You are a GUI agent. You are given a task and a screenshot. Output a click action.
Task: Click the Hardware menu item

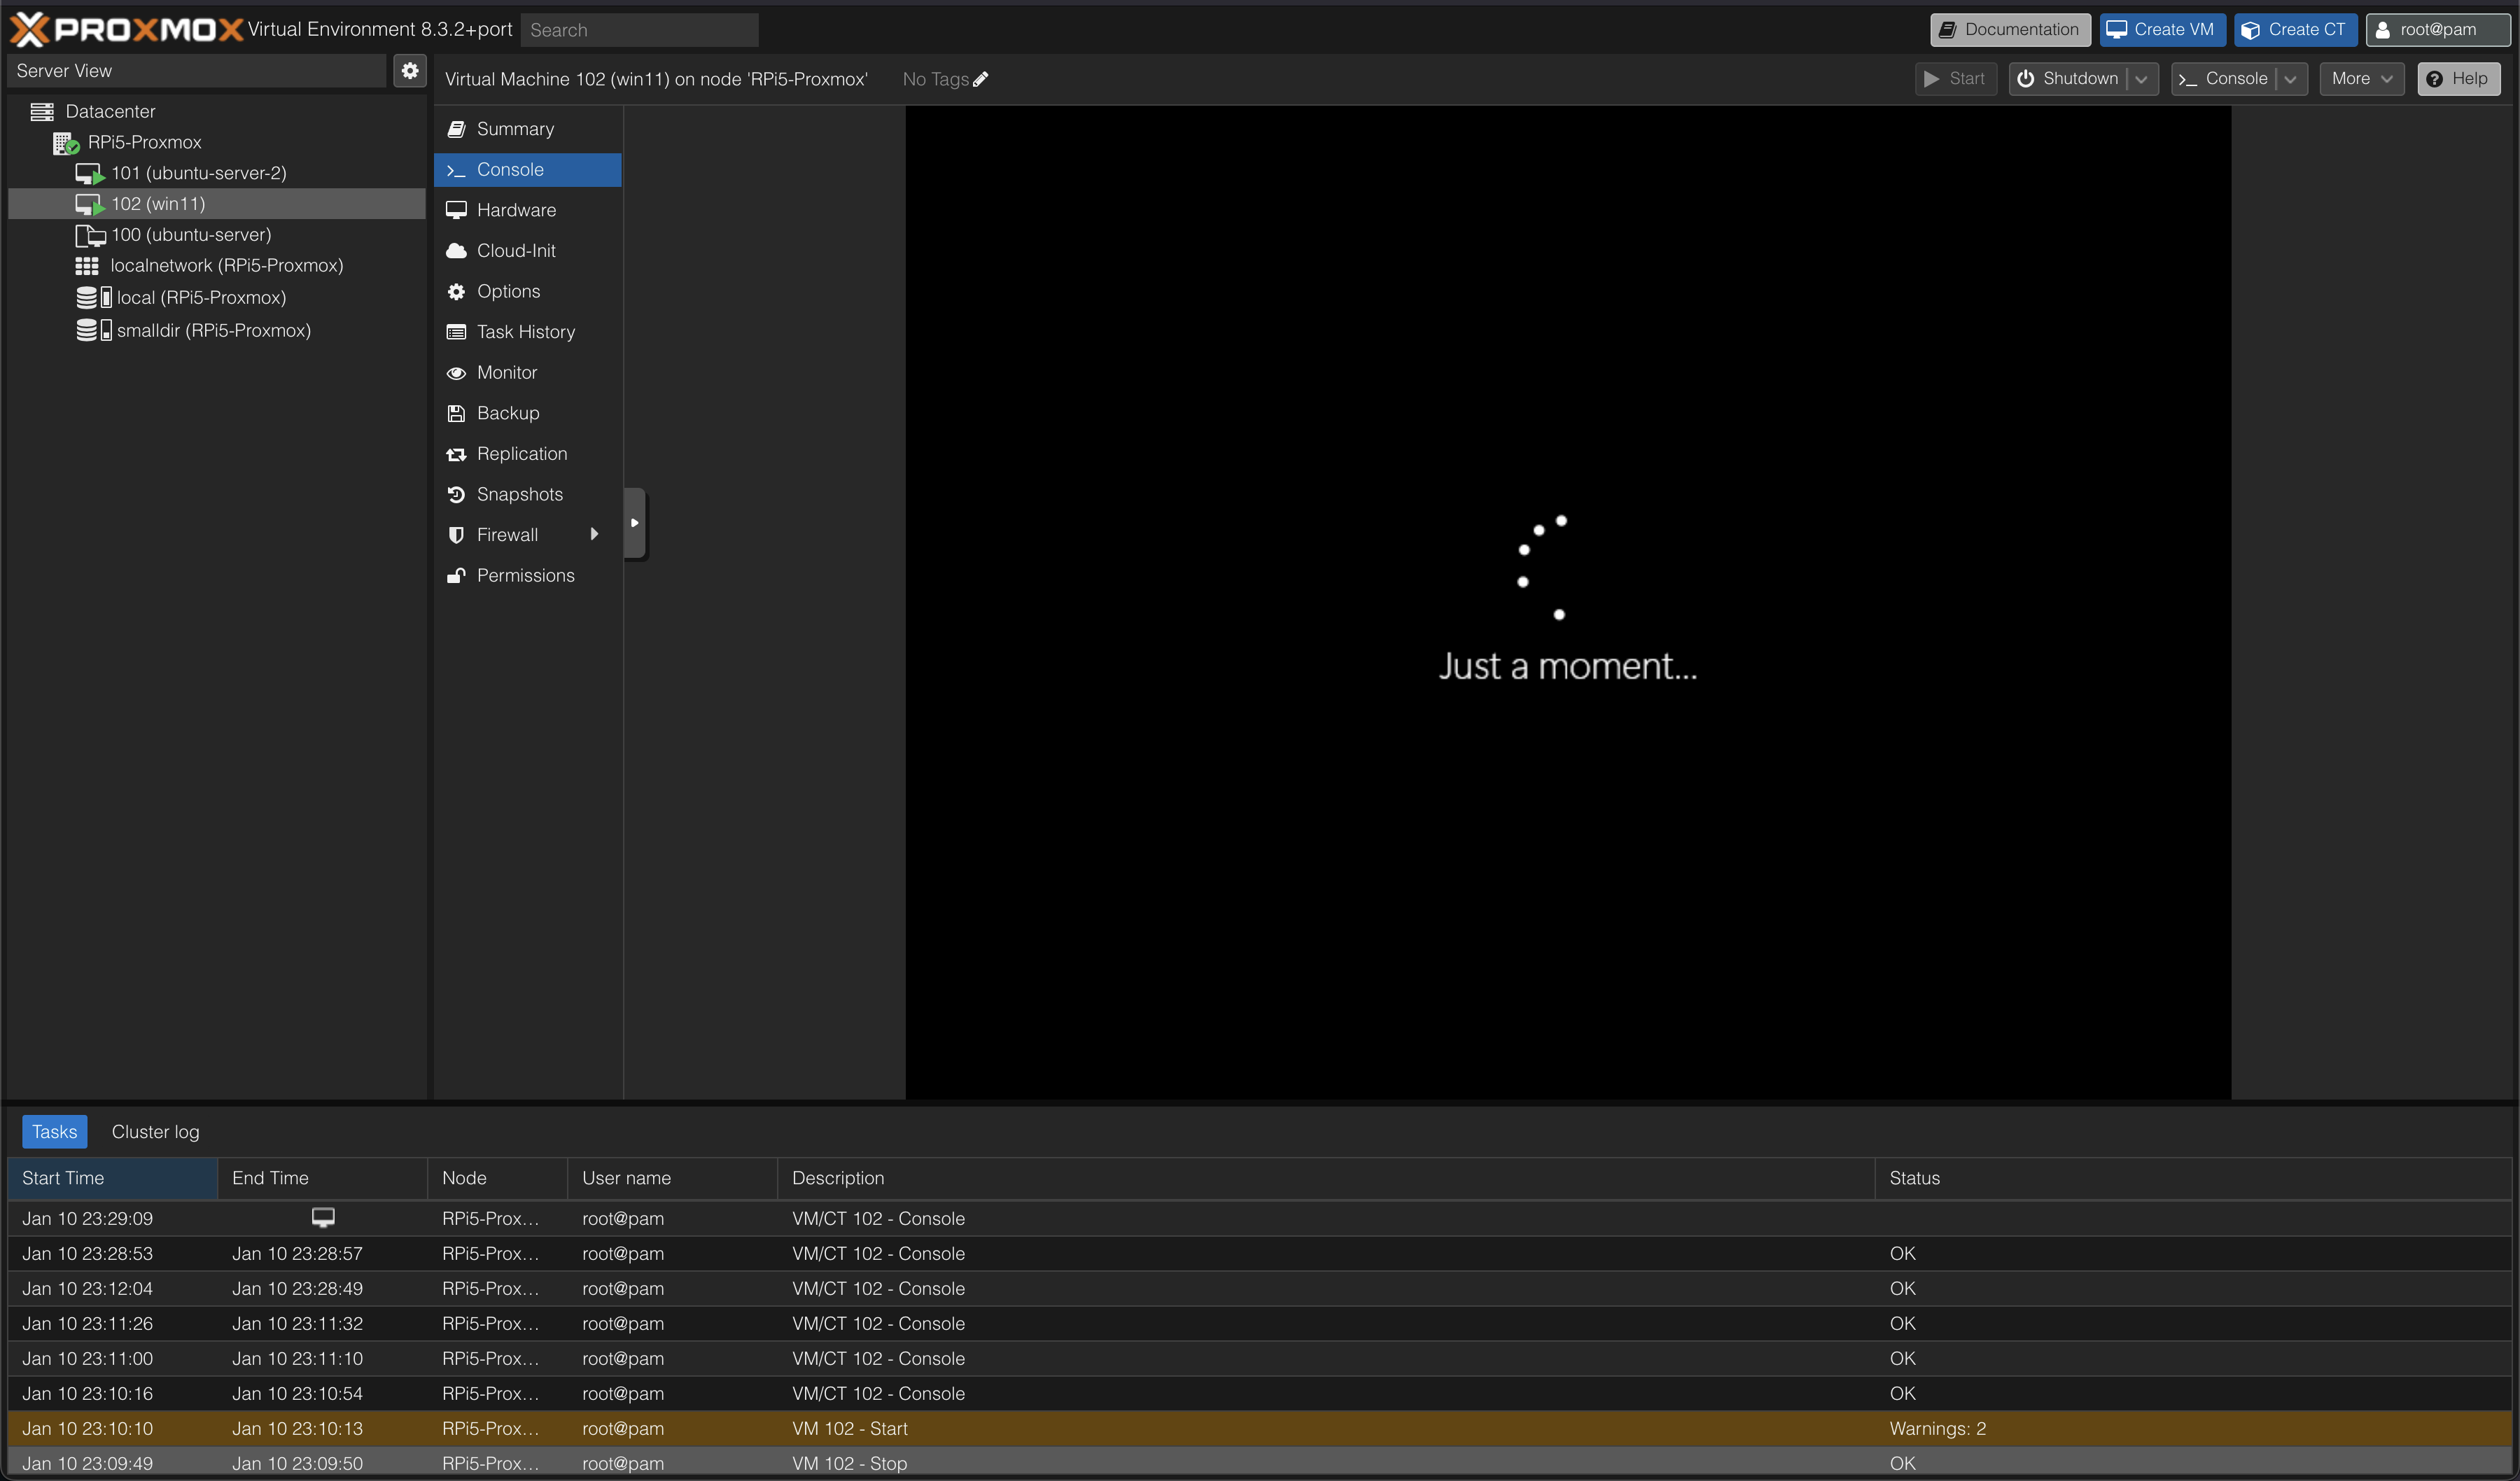[x=515, y=208]
